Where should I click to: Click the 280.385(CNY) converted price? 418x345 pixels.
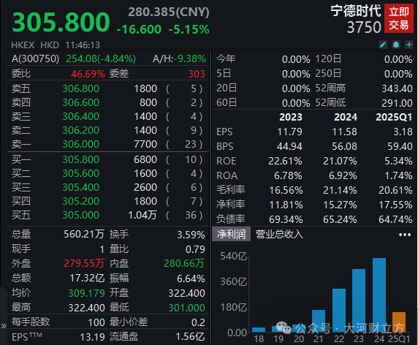(169, 12)
